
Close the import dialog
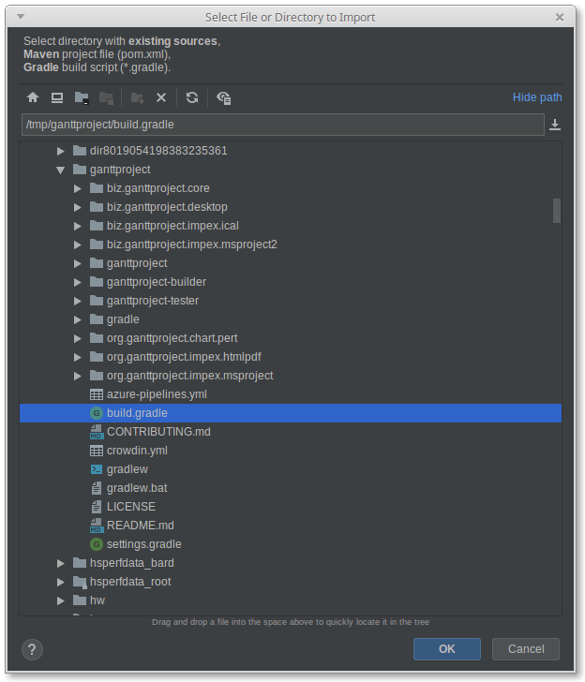(560, 17)
